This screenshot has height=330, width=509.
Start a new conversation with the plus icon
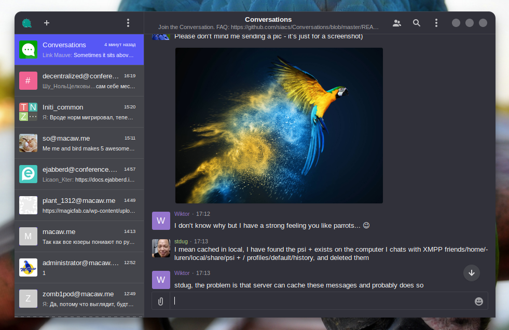46,23
